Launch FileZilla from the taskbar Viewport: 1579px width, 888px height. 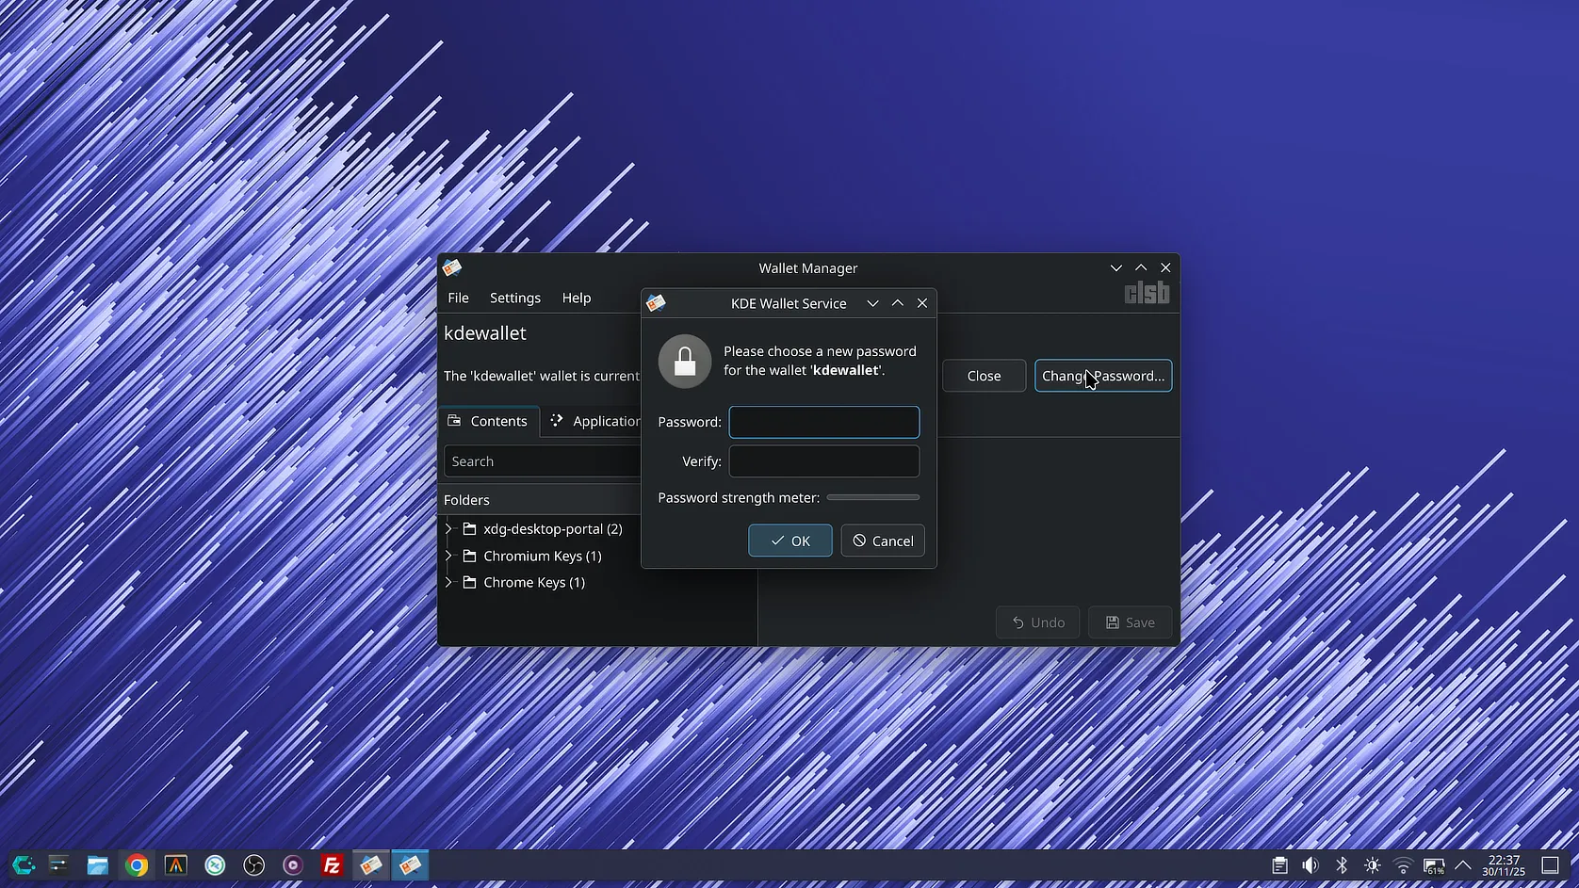coord(332,865)
